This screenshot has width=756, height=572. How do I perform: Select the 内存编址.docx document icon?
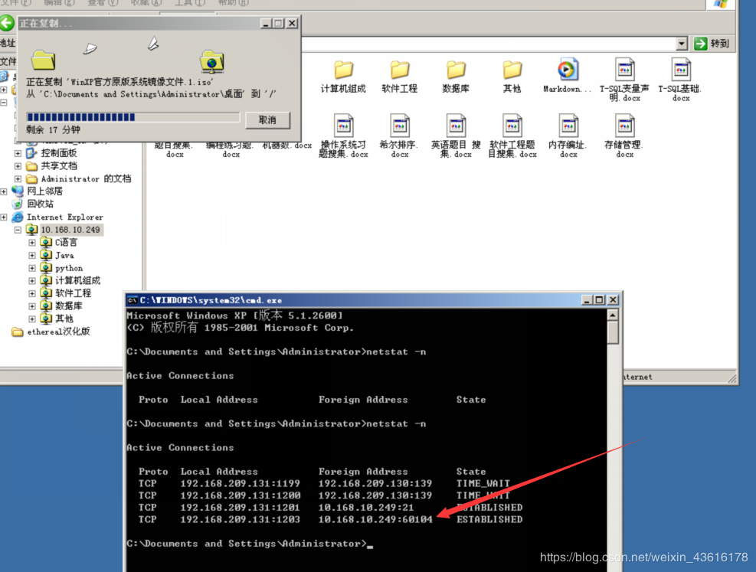click(568, 126)
